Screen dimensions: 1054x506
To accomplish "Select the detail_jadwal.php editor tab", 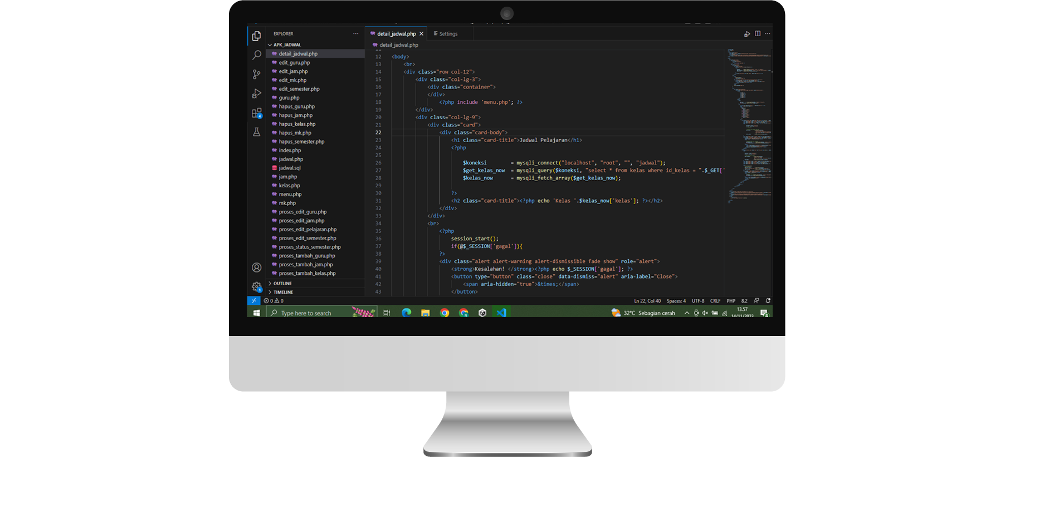I will [396, 33].
